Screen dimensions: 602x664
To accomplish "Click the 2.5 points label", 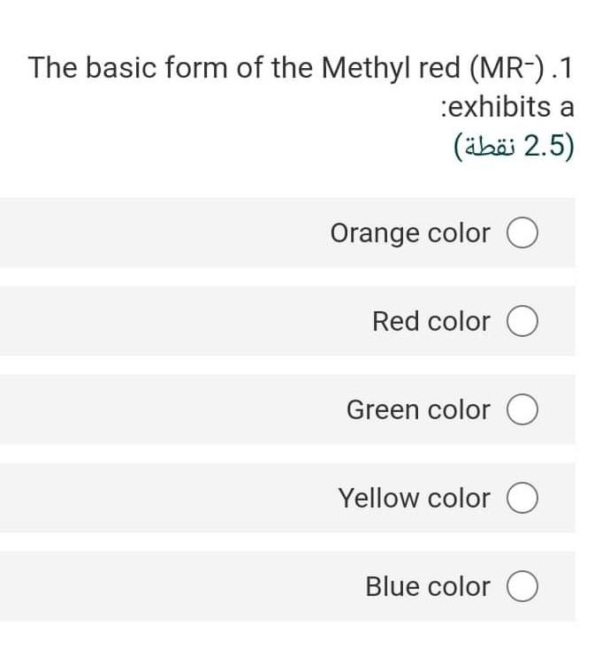I will pyautogui.click(x=513, y=146).
